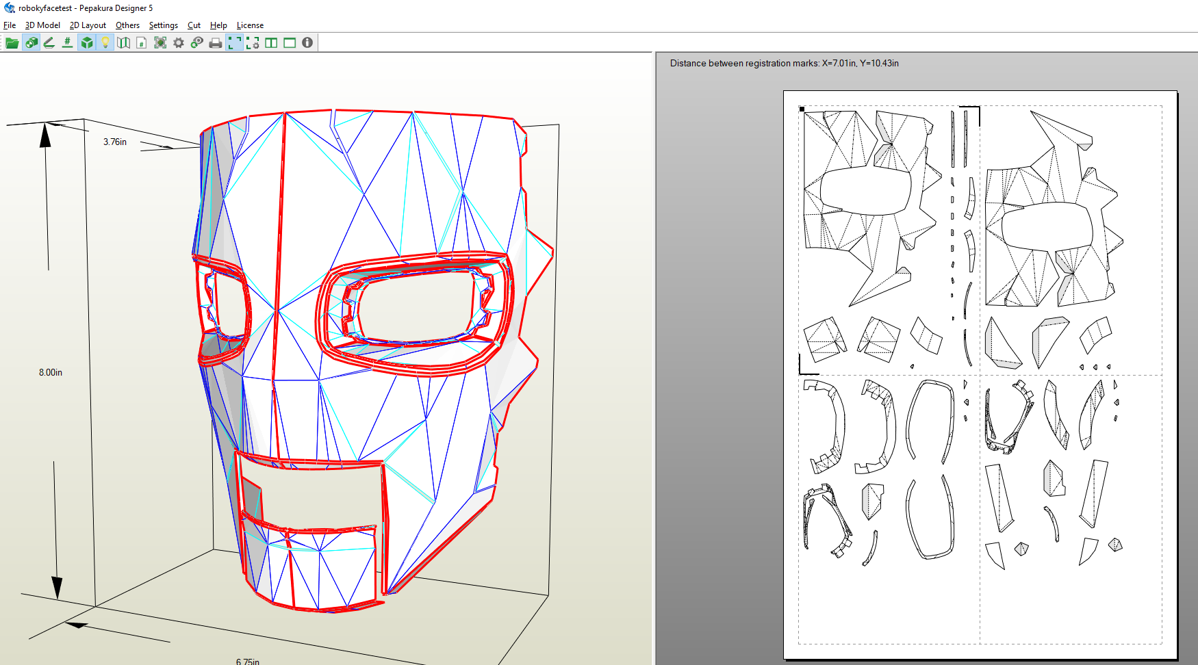Open a Pepakura file with the folder icon

(x=12, y=42)
